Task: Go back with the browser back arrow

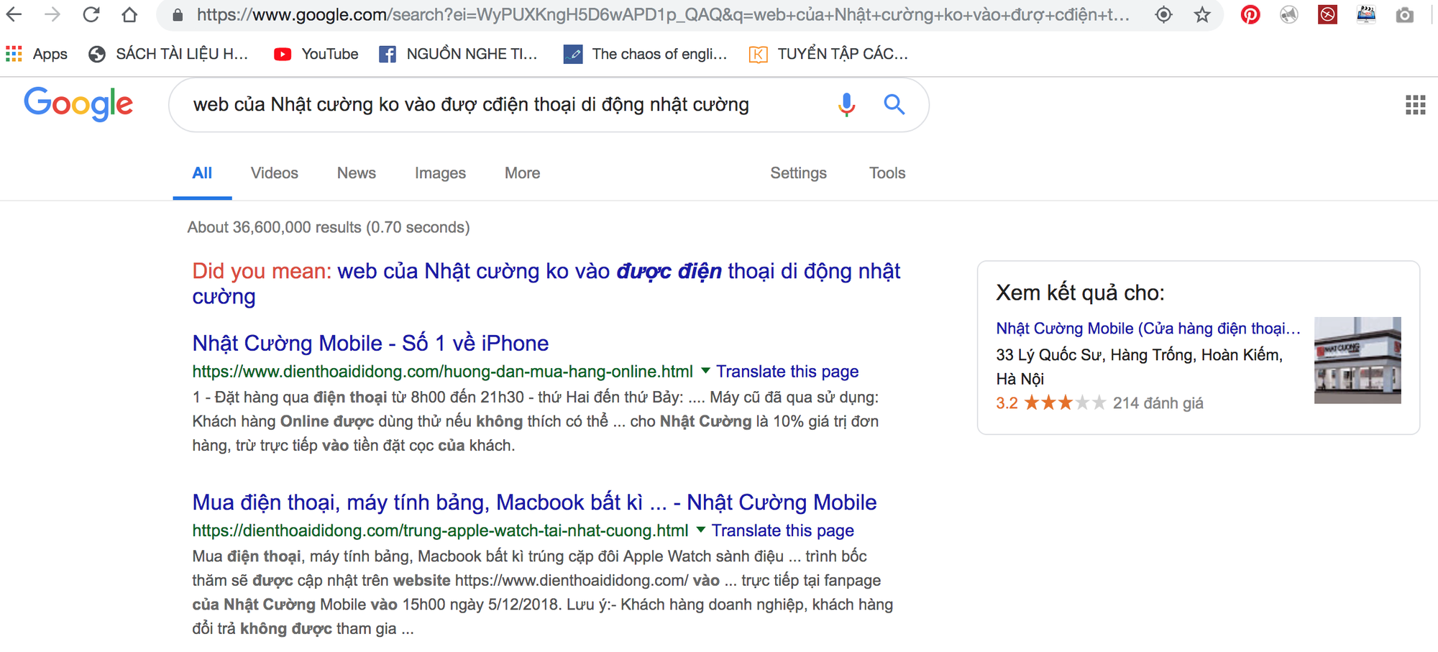Action: [14, 14]
